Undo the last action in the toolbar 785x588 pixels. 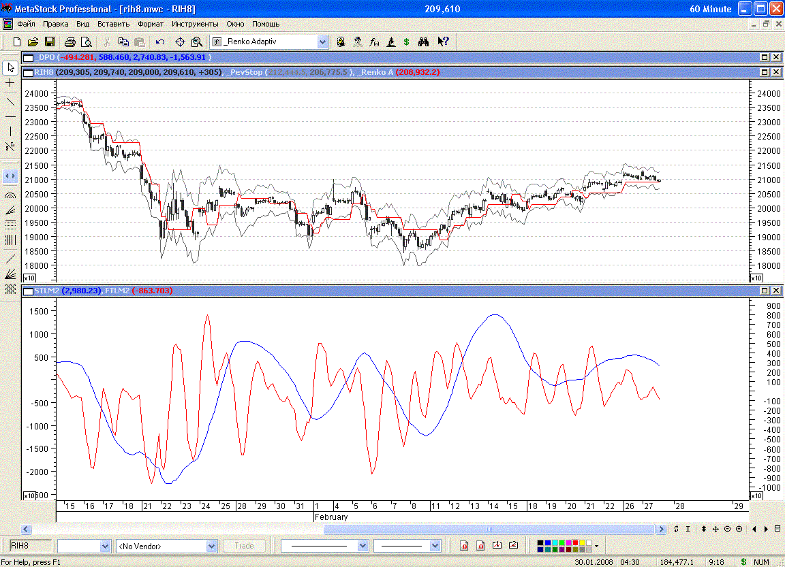coord(160,42)
